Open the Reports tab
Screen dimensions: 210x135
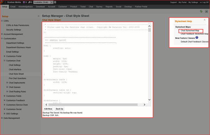pos(109,7)
